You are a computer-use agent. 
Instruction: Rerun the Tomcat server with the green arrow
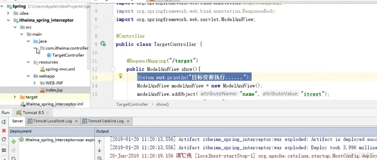(4, 122)
